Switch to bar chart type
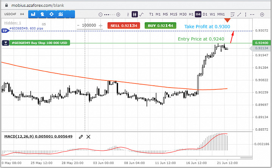This screenshot has height=168, width=272. pyautogui.click(x=128, y=14)
